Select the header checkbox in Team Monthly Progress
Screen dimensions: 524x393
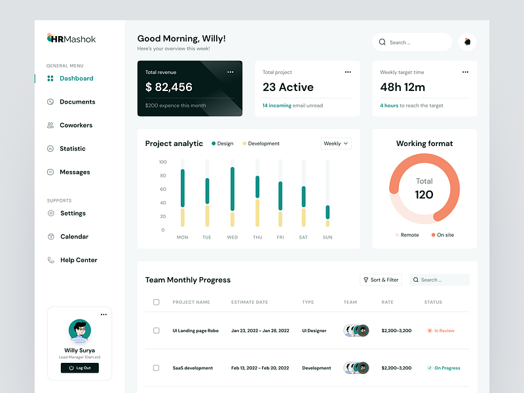[156, 302]
